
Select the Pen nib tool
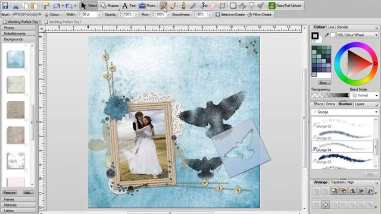click(183, 5)
